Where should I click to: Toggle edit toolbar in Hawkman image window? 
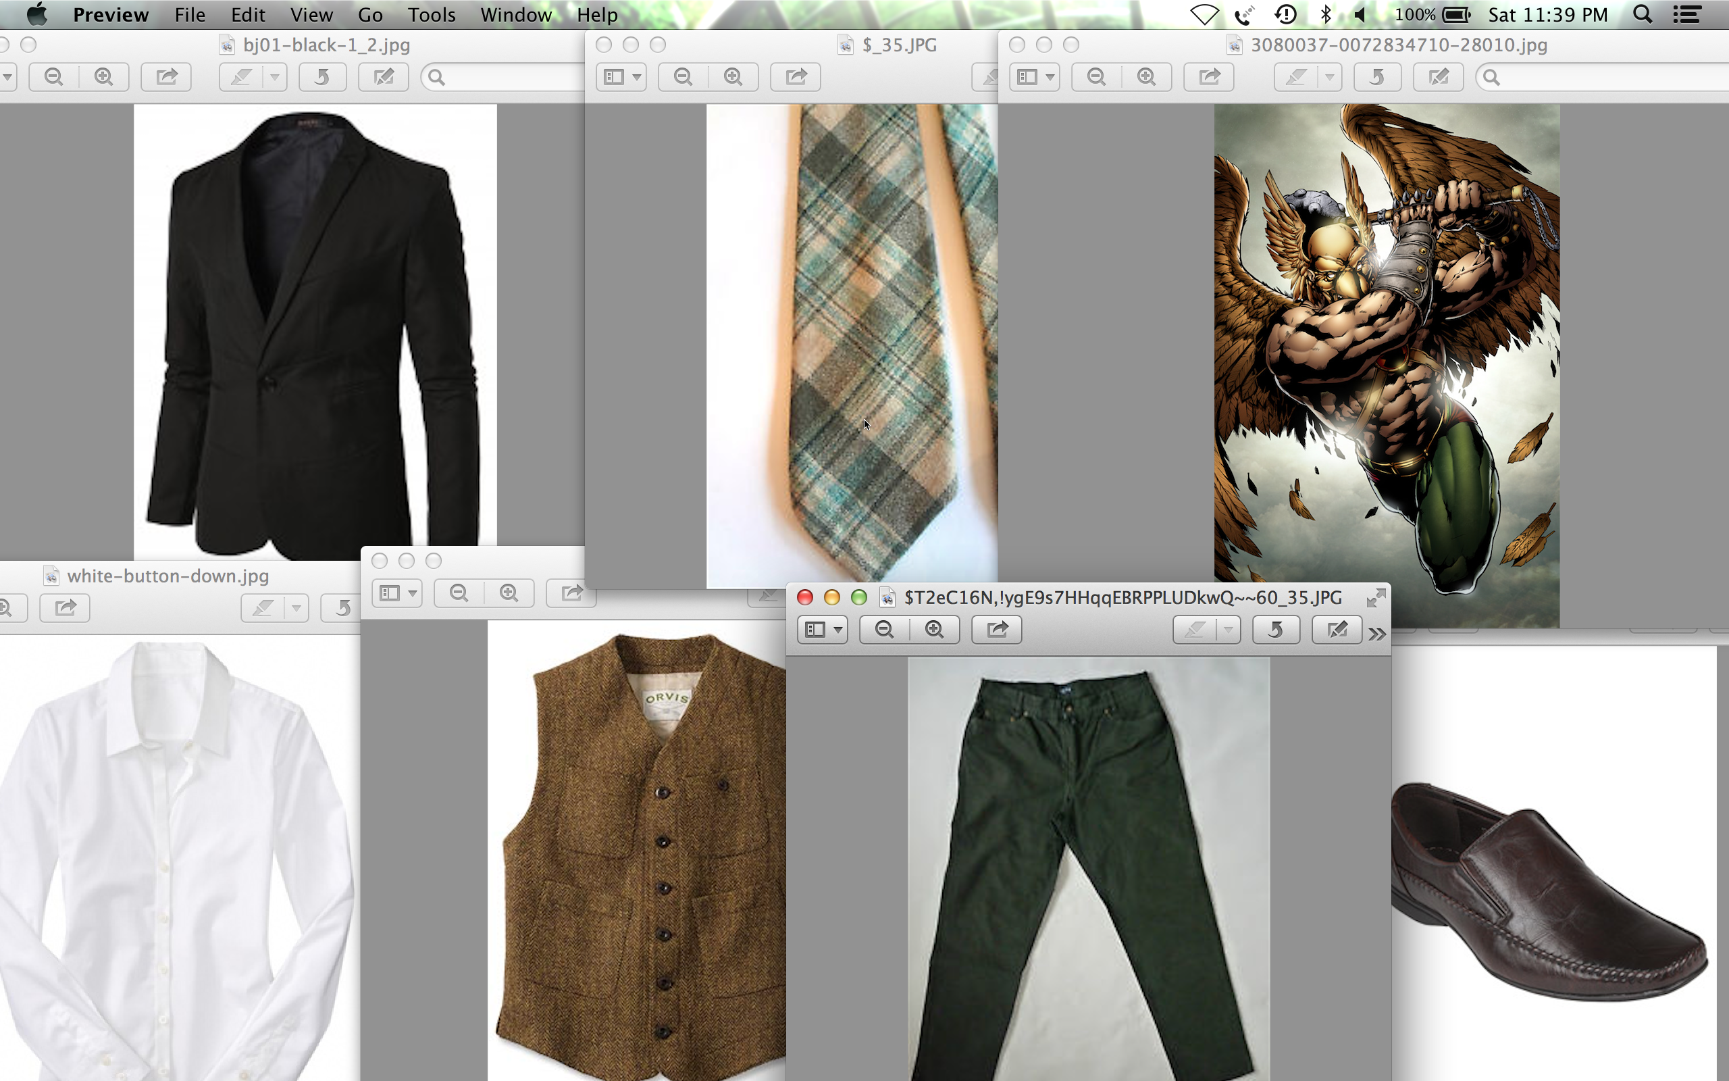1438,77
